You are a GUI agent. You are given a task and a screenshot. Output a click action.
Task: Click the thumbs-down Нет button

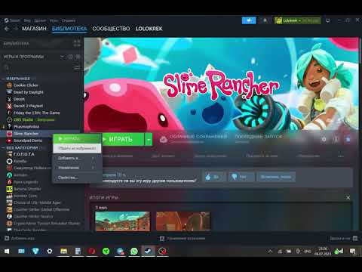click(x=241, y=177)
